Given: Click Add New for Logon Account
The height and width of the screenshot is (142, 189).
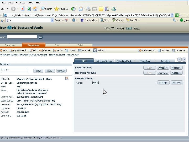Looking at the screenshot, I should pos(176,68).
